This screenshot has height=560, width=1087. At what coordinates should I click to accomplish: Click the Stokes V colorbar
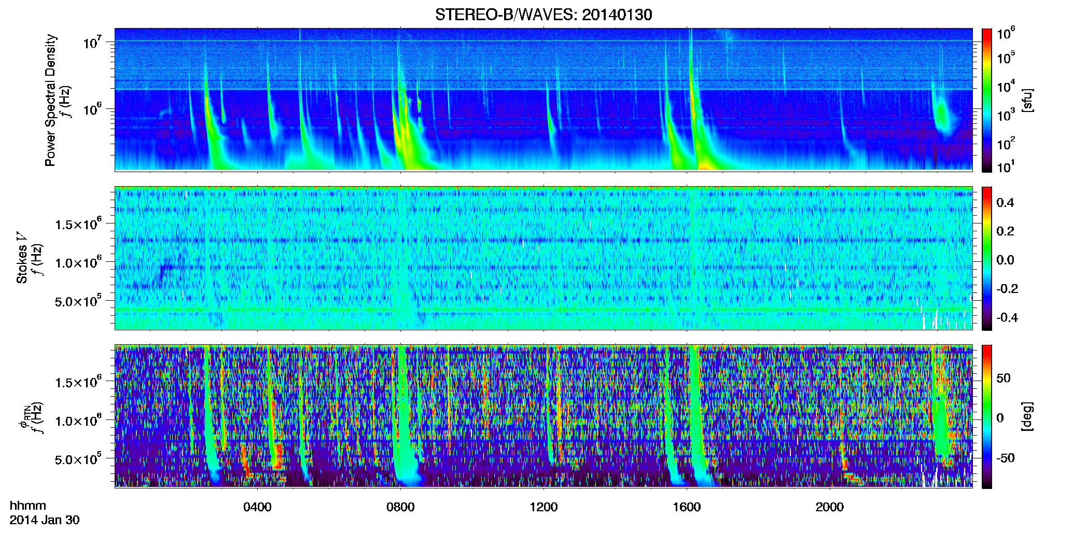click(987, 258)
